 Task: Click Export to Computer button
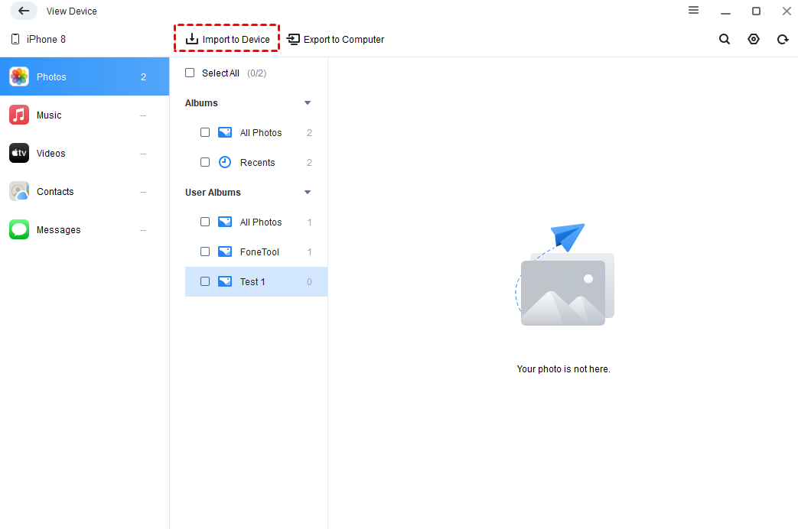(336, 40)
